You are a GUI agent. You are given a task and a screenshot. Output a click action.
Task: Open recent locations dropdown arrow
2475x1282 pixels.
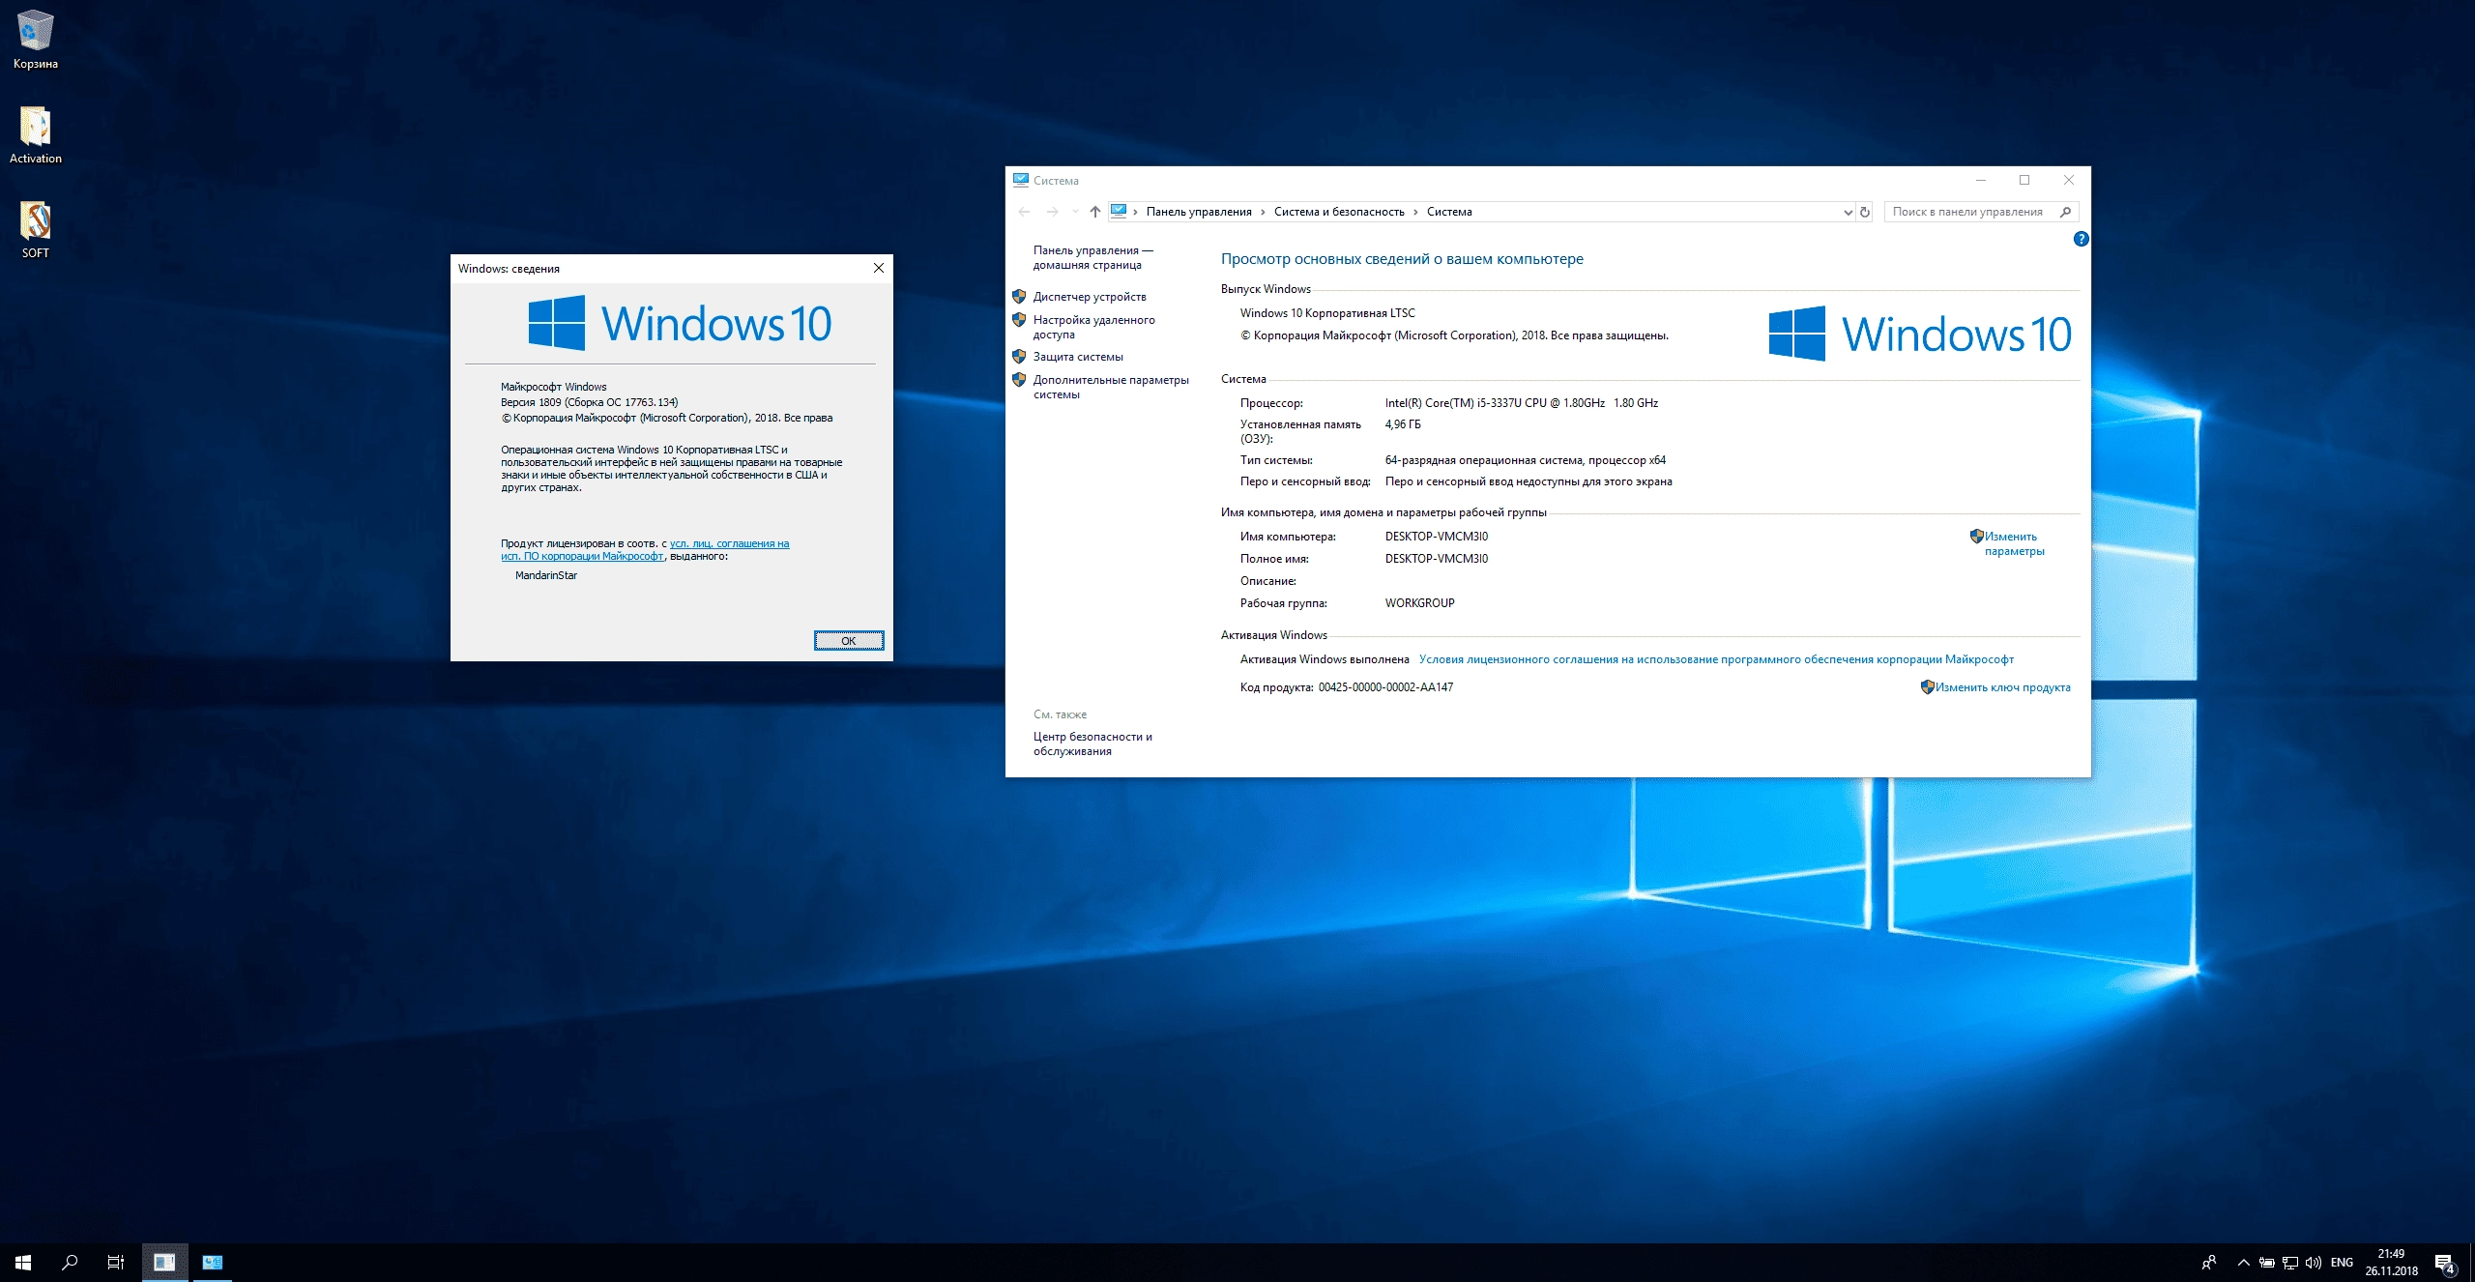(1075, 212)
